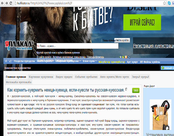Expand the Хлам dropdown arrow
174x136 pixels.
[96, 61]
